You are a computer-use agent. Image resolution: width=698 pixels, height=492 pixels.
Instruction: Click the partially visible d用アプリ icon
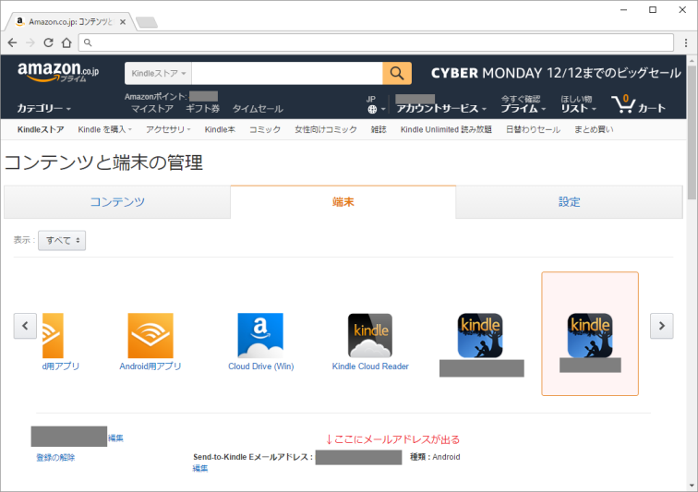coord(53,335)
